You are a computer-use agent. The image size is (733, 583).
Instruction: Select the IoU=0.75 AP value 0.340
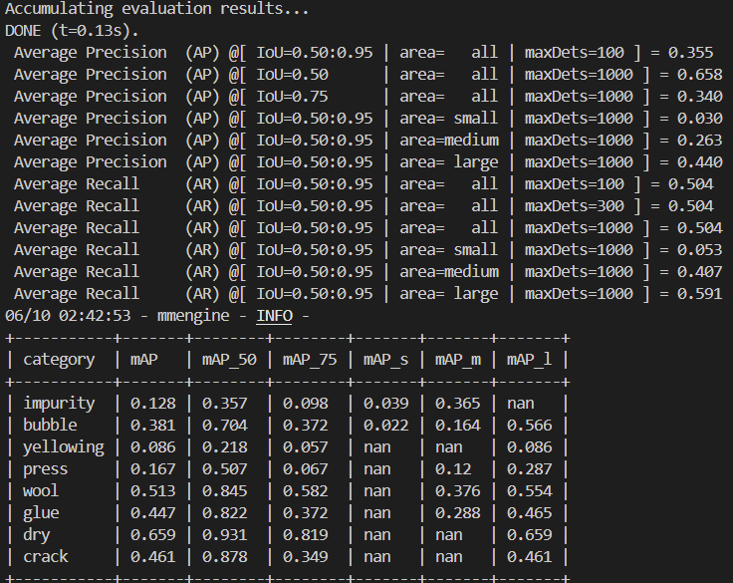[700, 97]
